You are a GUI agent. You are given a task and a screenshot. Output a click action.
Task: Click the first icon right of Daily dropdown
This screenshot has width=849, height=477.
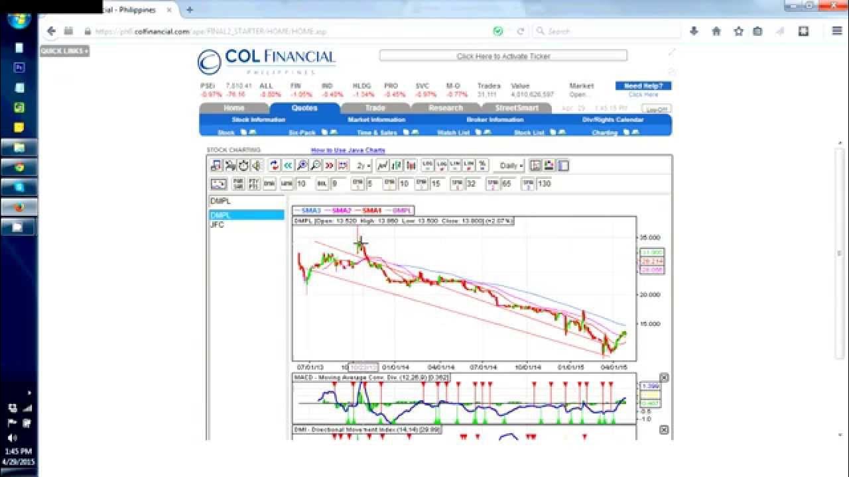(x=535, y=166)
